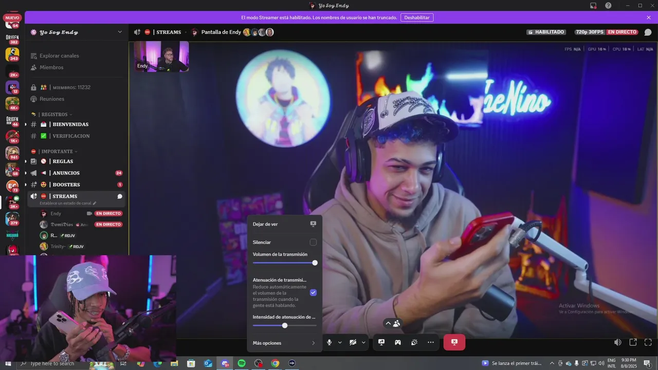Open the soundboard icon in call bar
This screenshot has width=658, height=370.
tap(414, 342)
